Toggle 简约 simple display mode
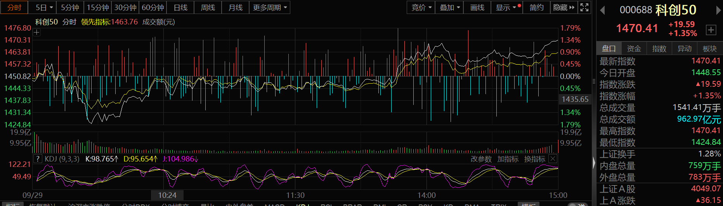The height and width of the screenshot is (206, 723). [x=536, y=7]
